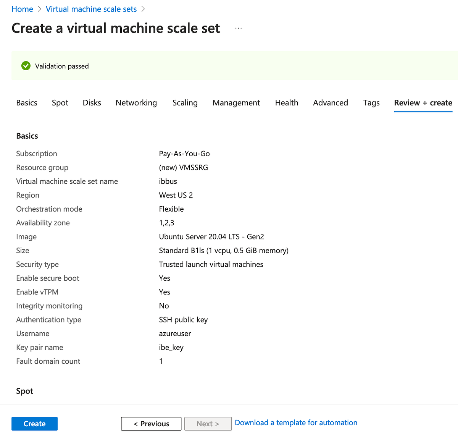This screenshot has height=445, width=458.
Task: Click the green validation passed checkmark
Action: pos(26,66)
